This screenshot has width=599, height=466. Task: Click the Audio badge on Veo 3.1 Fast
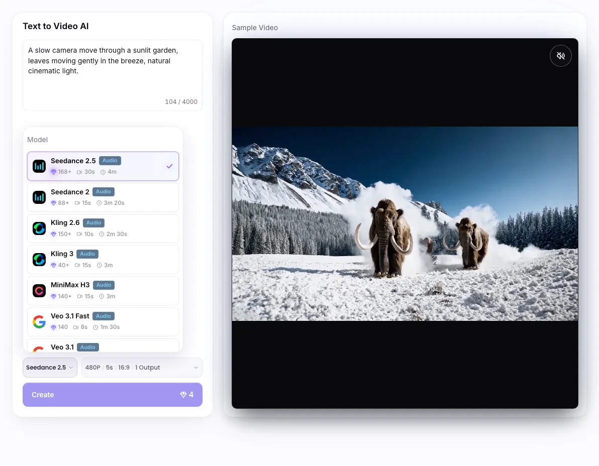tap(104, 316)
